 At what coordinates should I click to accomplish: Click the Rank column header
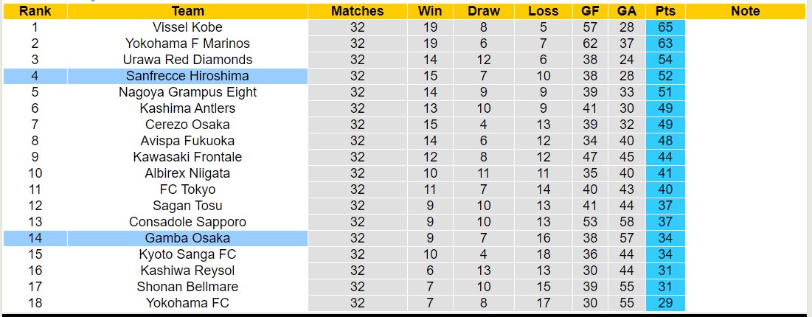[x=35, y=11]
